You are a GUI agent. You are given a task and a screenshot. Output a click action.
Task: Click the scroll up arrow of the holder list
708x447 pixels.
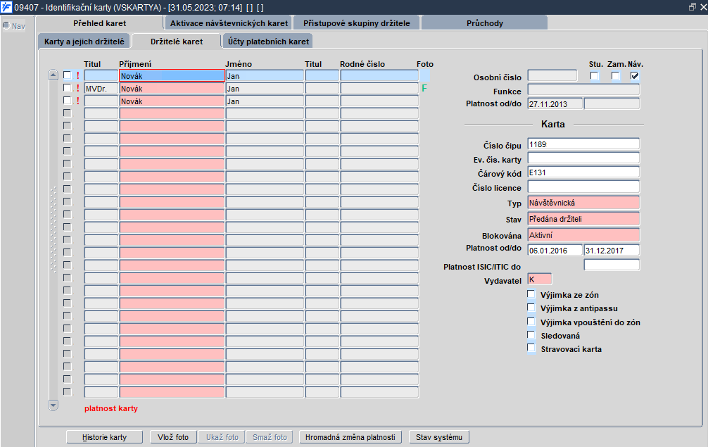[x=53, y=75]
